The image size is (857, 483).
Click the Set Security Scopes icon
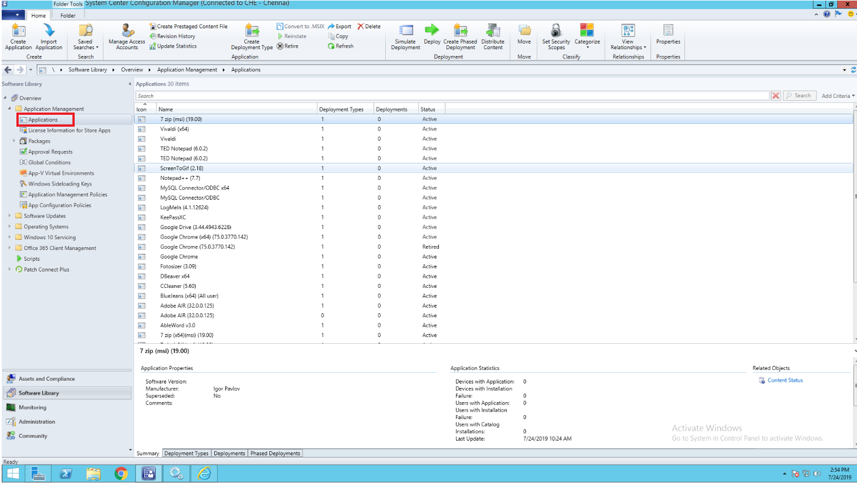click(x=555, y=36)
